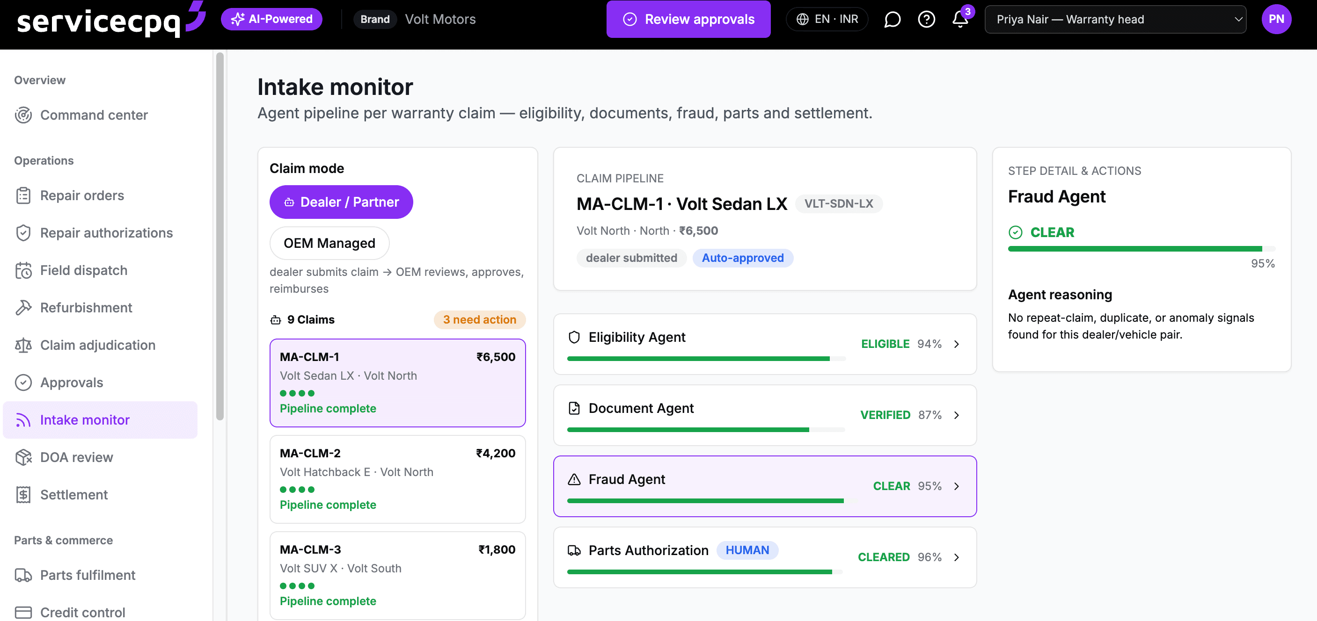The width and height of the screenshot is (1317, 621).
Task: Click the Eligibility Agent shield icon
Action: pos(574,337)
